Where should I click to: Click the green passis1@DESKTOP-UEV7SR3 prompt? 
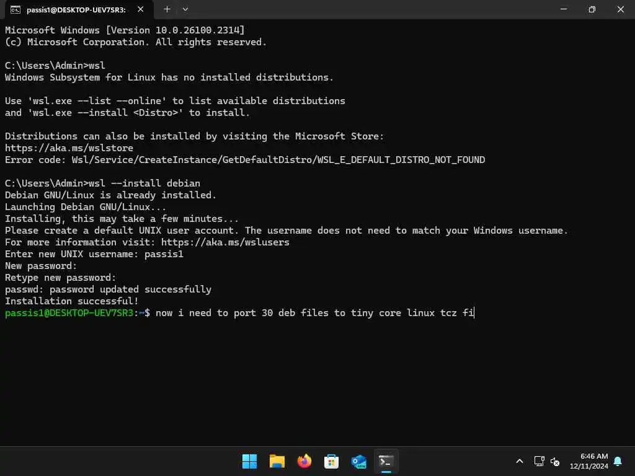pyautogui.click(x=69, y=313)
